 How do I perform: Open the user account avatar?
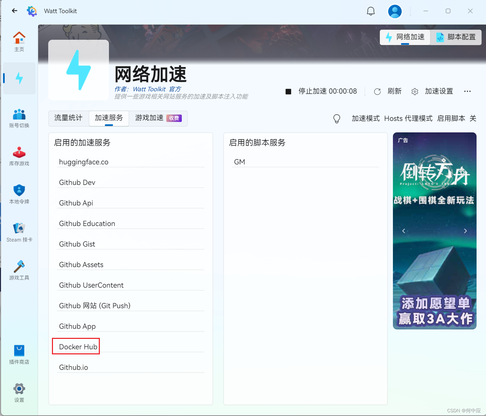[x=395, y=11]
